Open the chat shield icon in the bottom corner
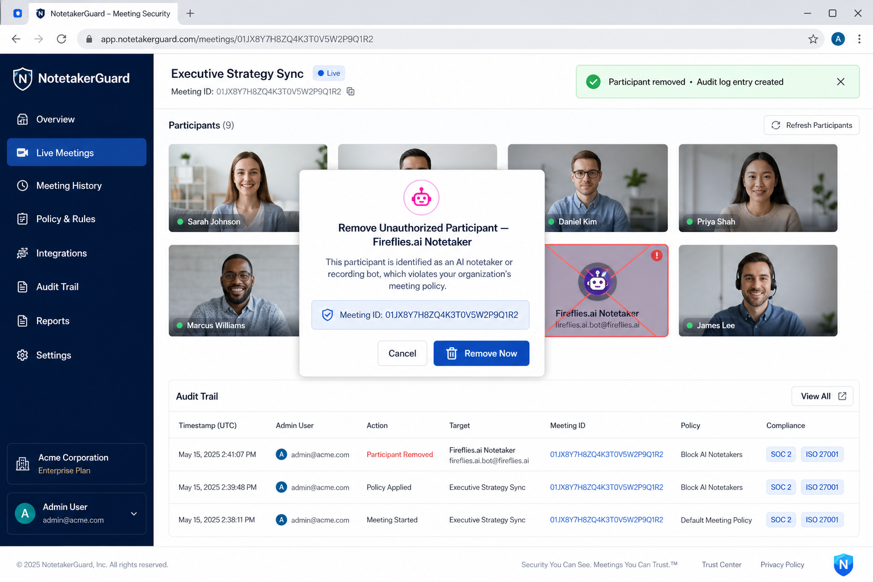This screenshot has height=582, width=873. tap(843, 564)
